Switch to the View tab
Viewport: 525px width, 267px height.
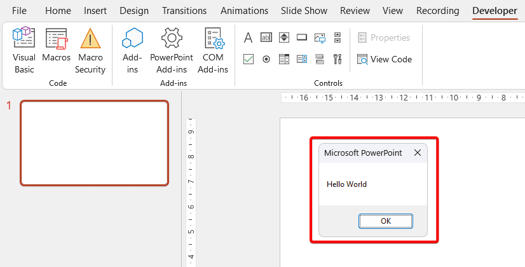point(393,11)
